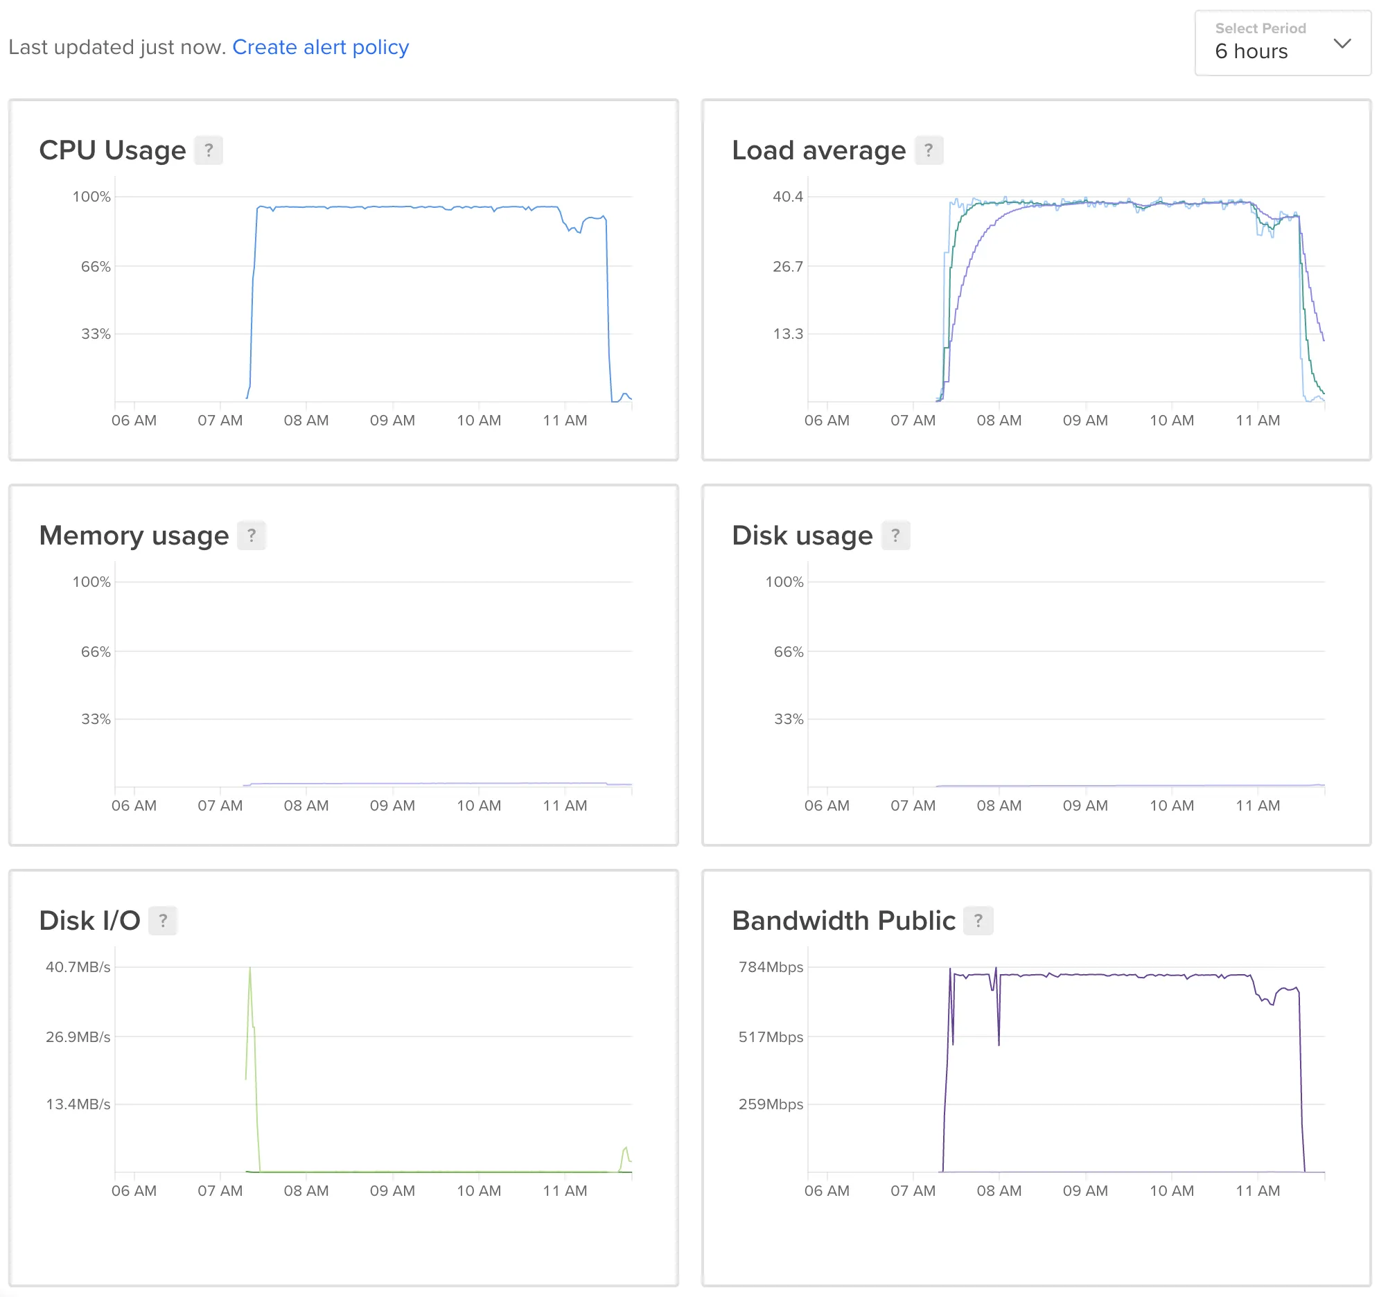
Task: Open the Memory usage help tooltip
Action: coord(251,535)
